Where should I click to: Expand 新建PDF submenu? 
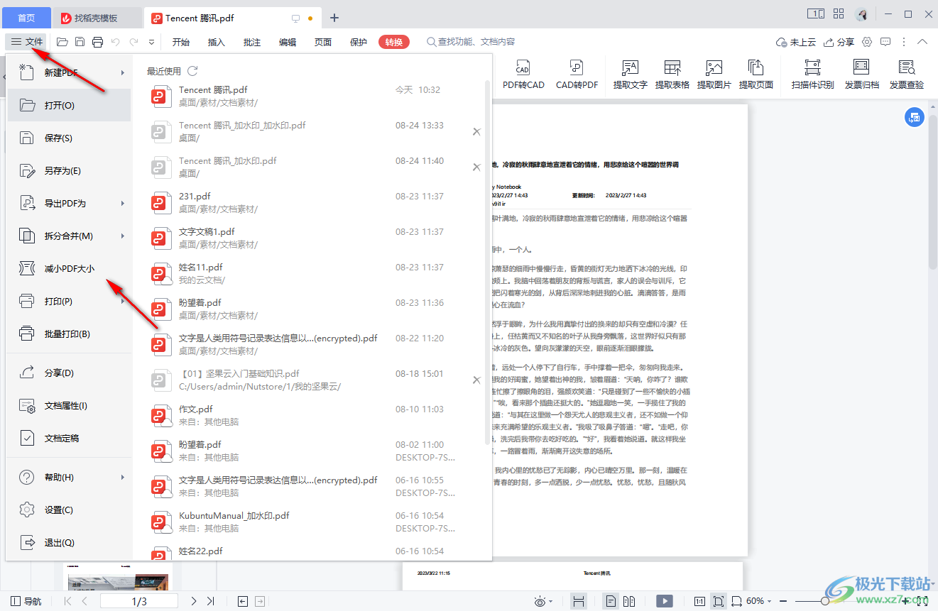[70, 72]
